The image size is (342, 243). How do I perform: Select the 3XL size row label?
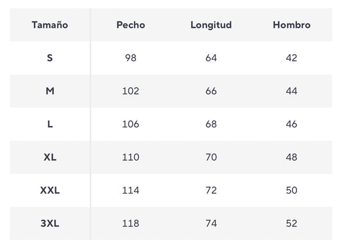click(50, 223)
